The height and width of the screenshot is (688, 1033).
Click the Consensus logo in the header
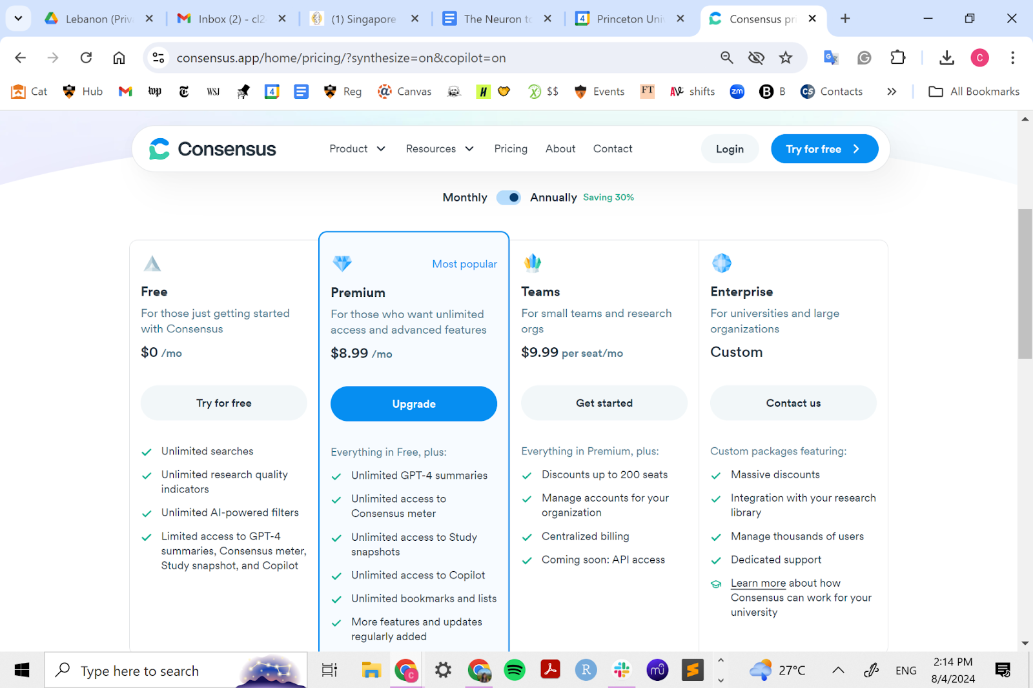(212, 149)
